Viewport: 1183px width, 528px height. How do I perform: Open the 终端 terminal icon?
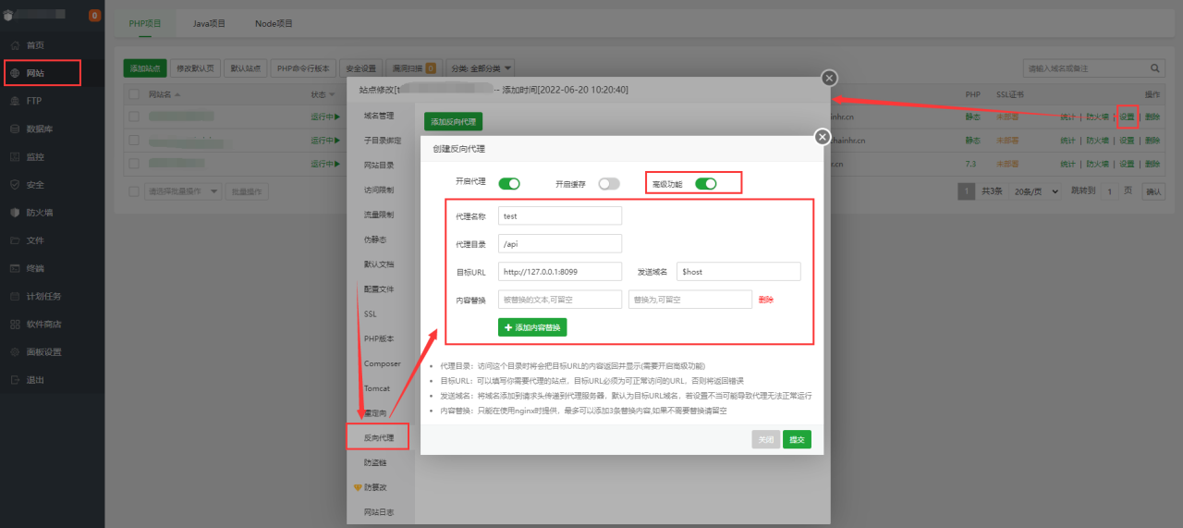(x=15, y=268)
